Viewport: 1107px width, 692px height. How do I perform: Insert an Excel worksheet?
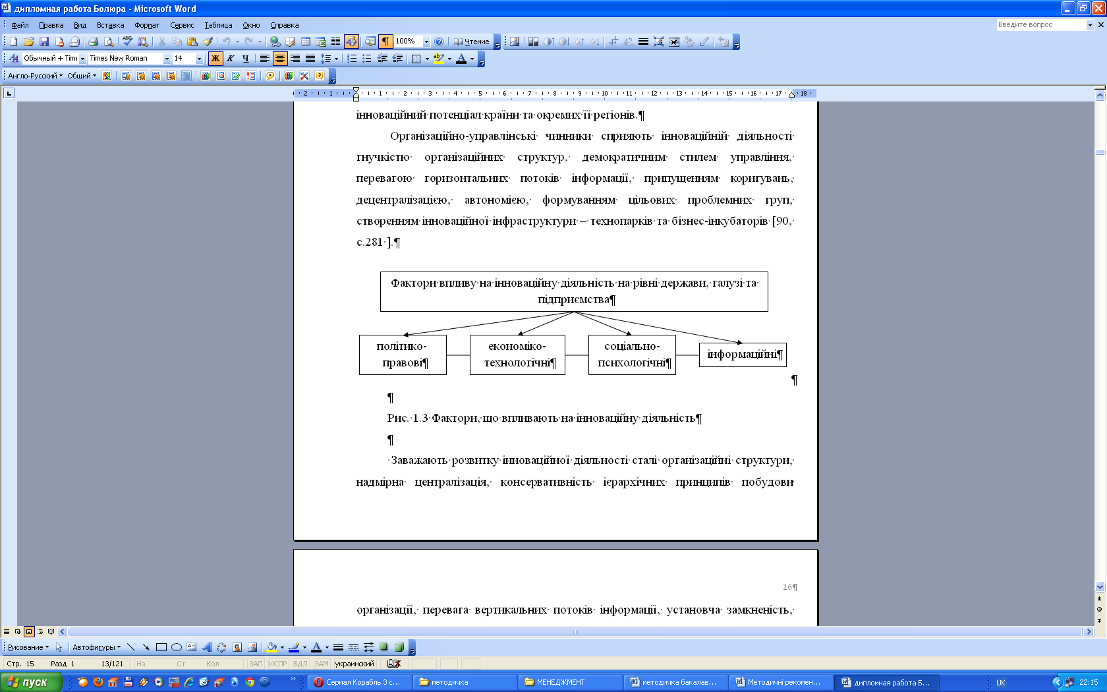tap(321, 42)
